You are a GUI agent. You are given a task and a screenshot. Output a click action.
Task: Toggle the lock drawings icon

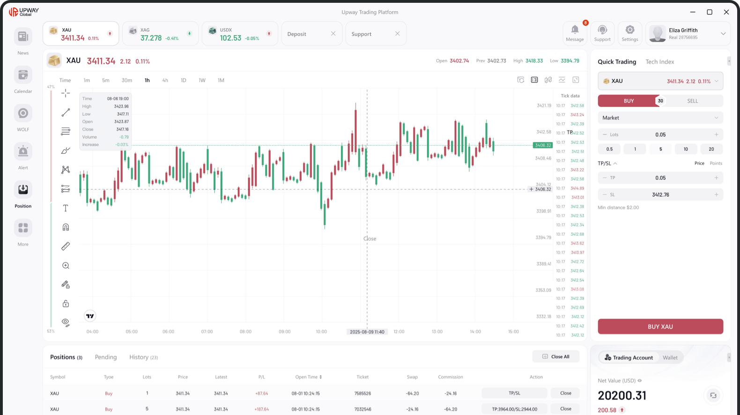[x=66, y=304]
